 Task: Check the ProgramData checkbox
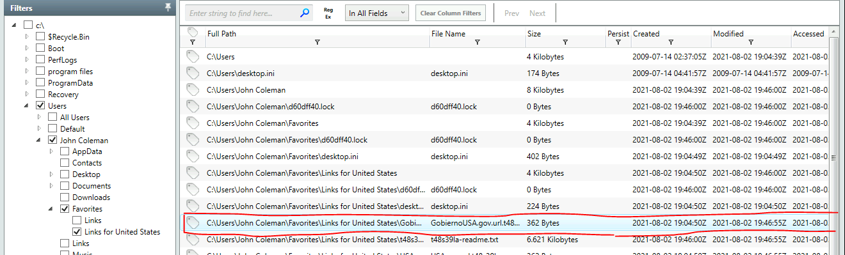40,82
